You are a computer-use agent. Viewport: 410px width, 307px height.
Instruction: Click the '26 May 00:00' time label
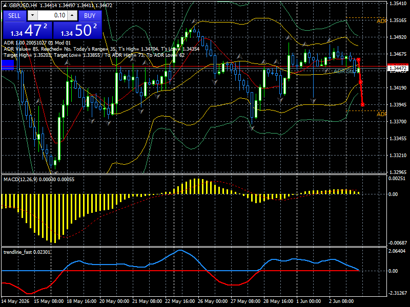tap(213, 301)
